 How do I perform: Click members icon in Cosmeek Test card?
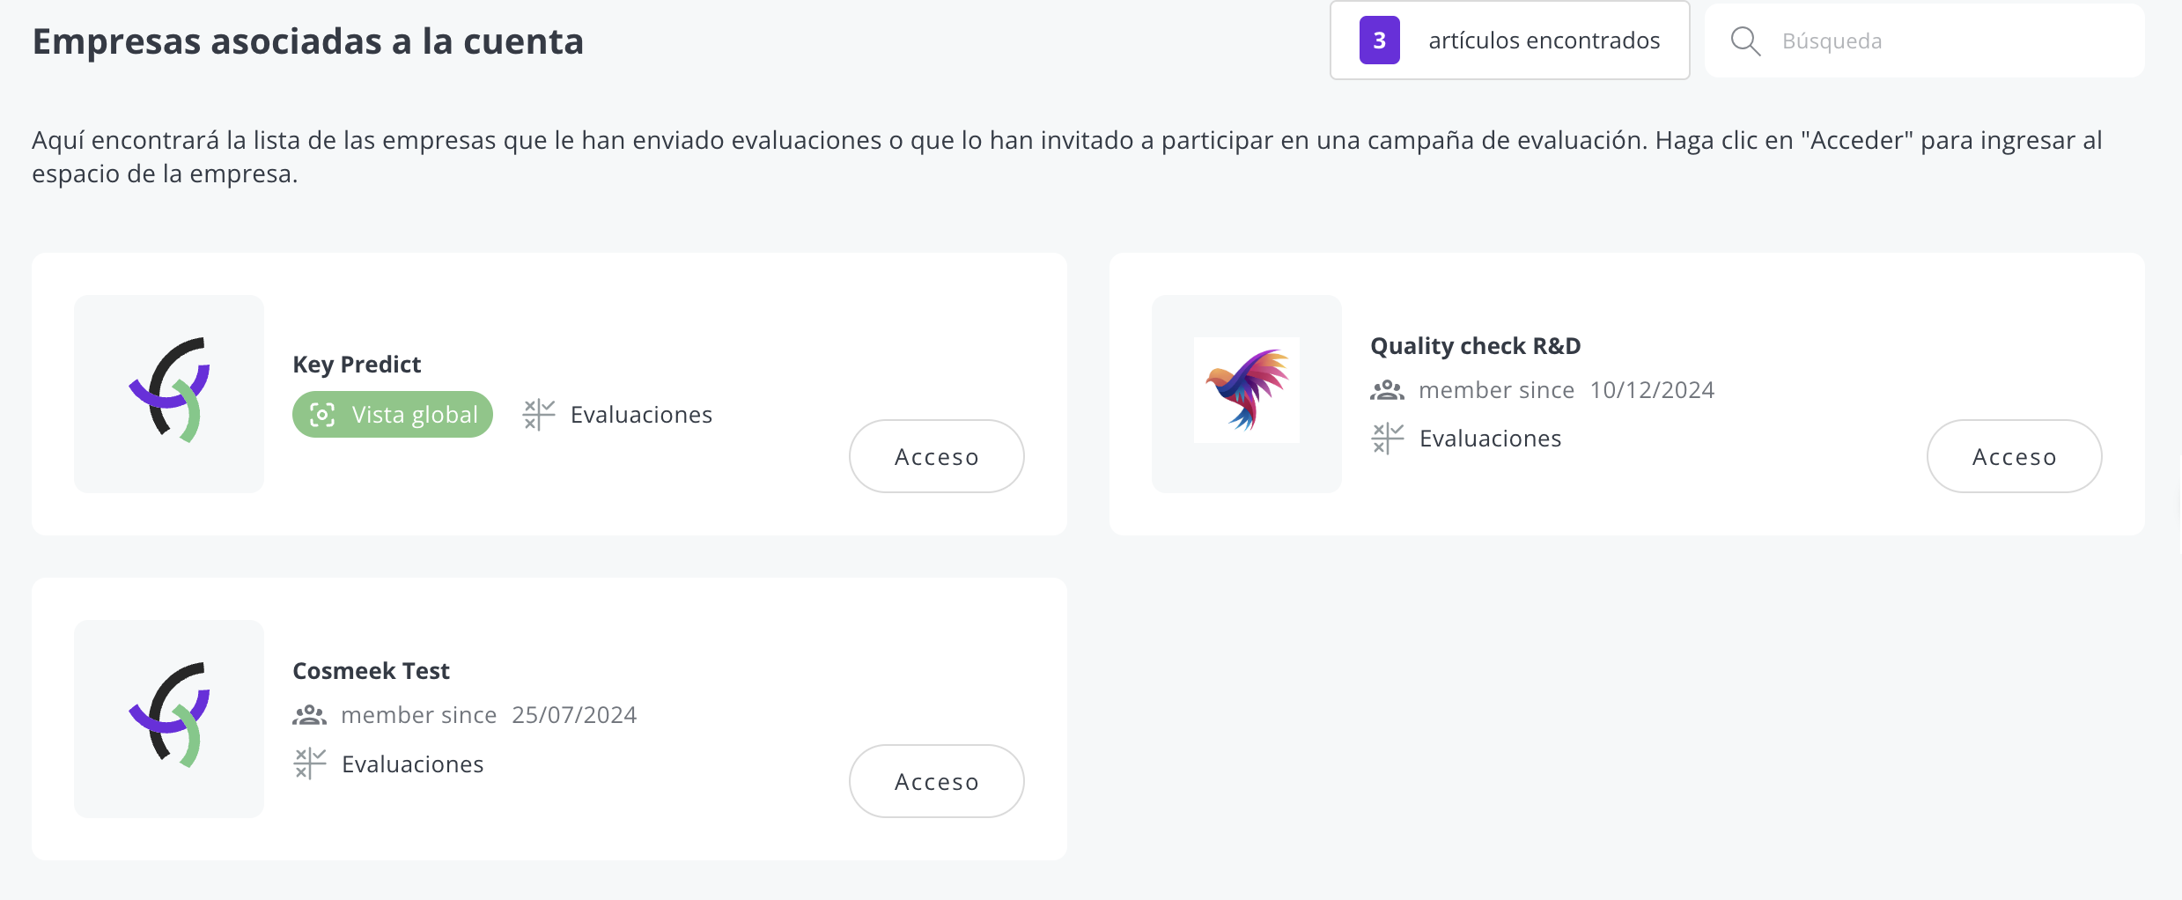(x=310, y=715)
